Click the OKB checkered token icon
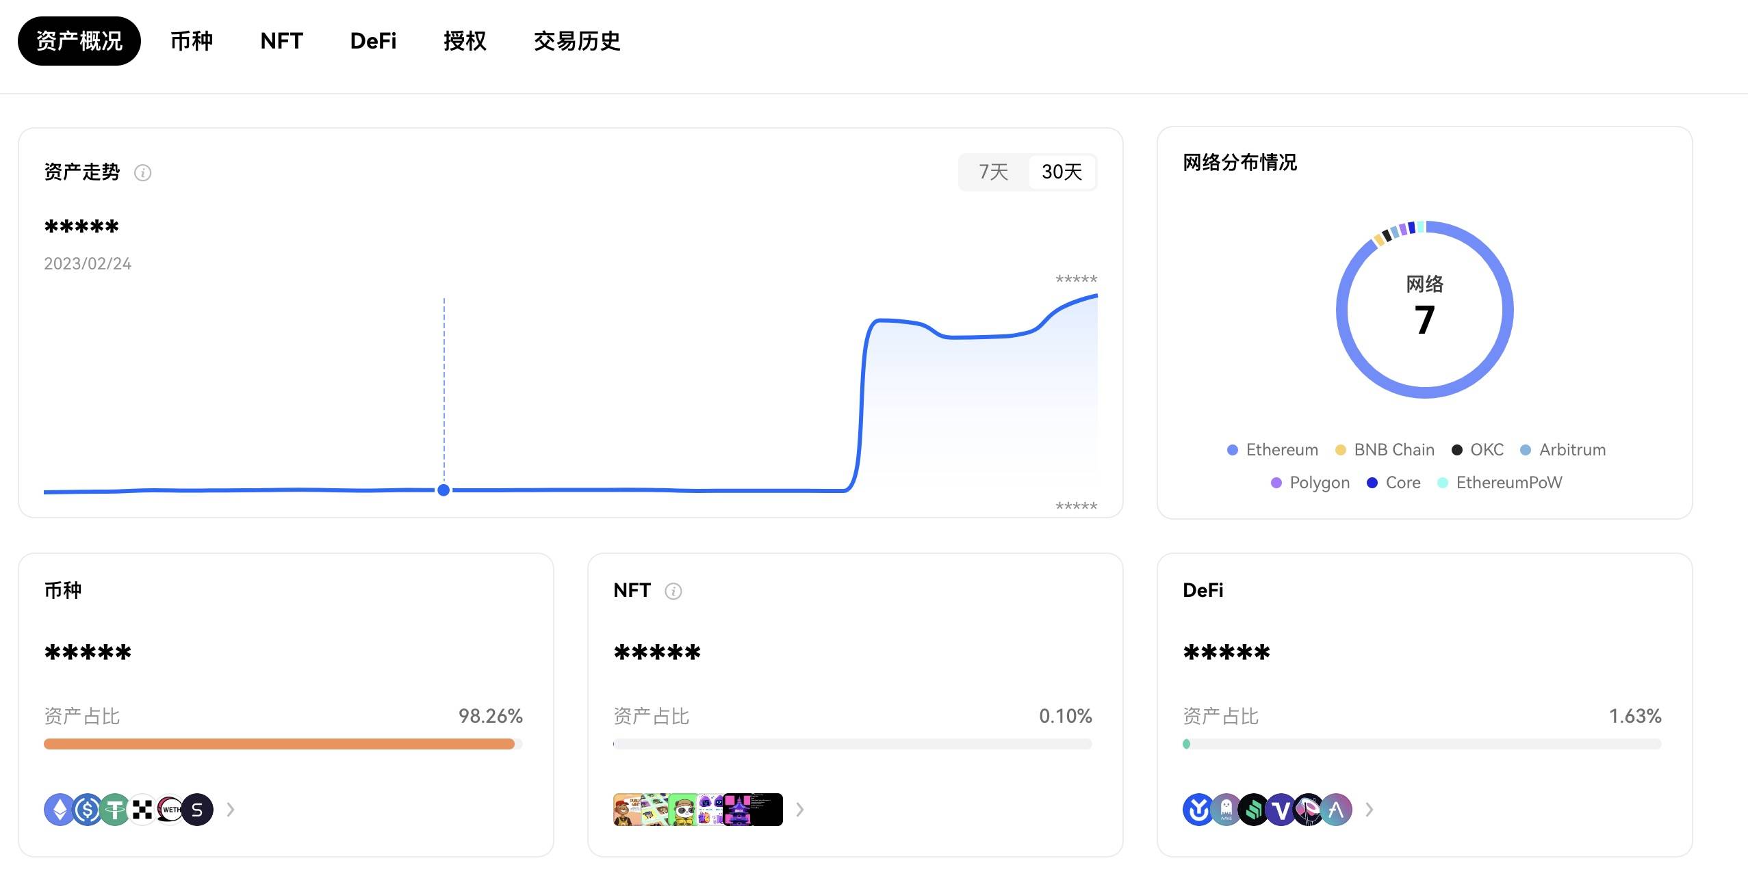The image size is (1748, 878). [142, 809]
